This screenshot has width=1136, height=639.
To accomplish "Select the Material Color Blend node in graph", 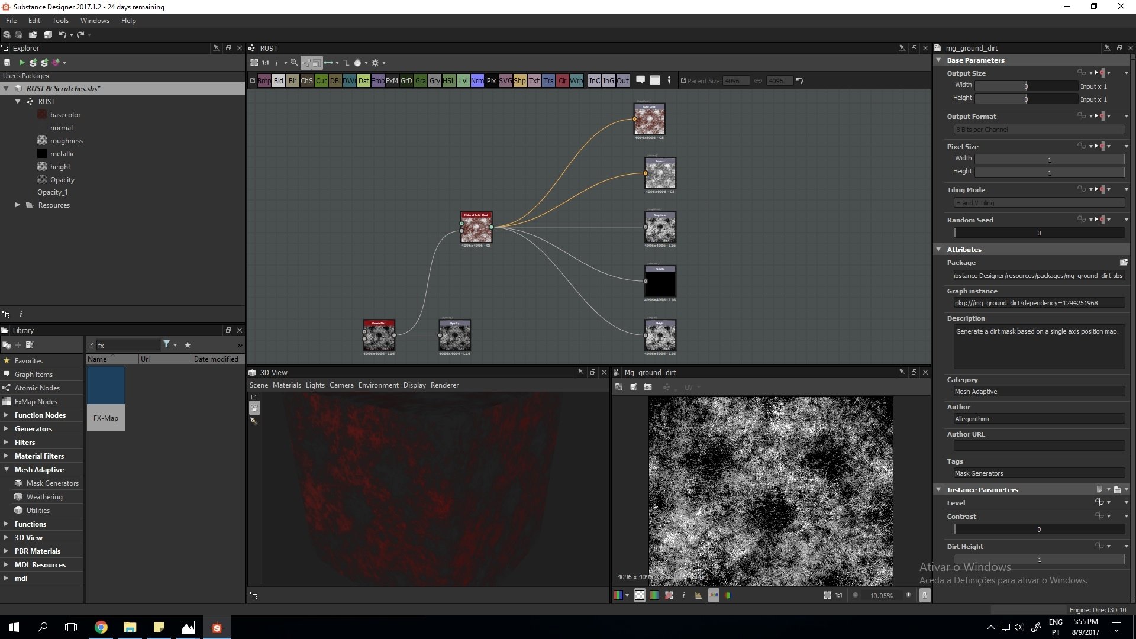I will click(476, 228).
